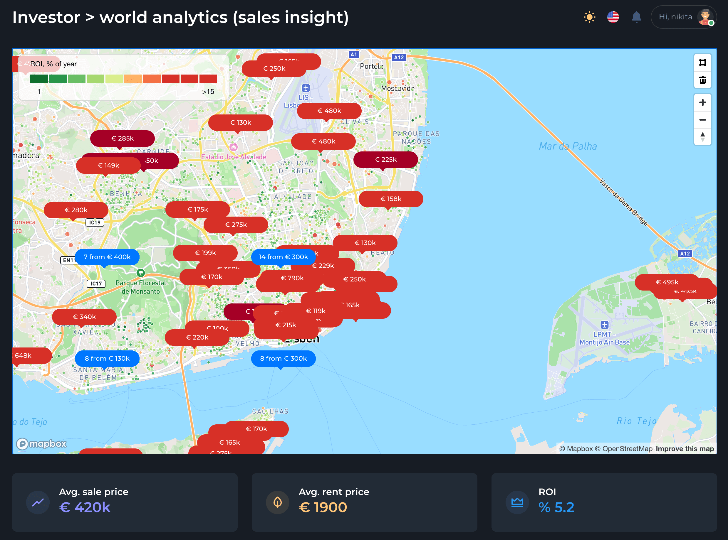
Task: Click the darkest green ROI legend swatch
Action: pyautogui.click(x=38, y=79)
